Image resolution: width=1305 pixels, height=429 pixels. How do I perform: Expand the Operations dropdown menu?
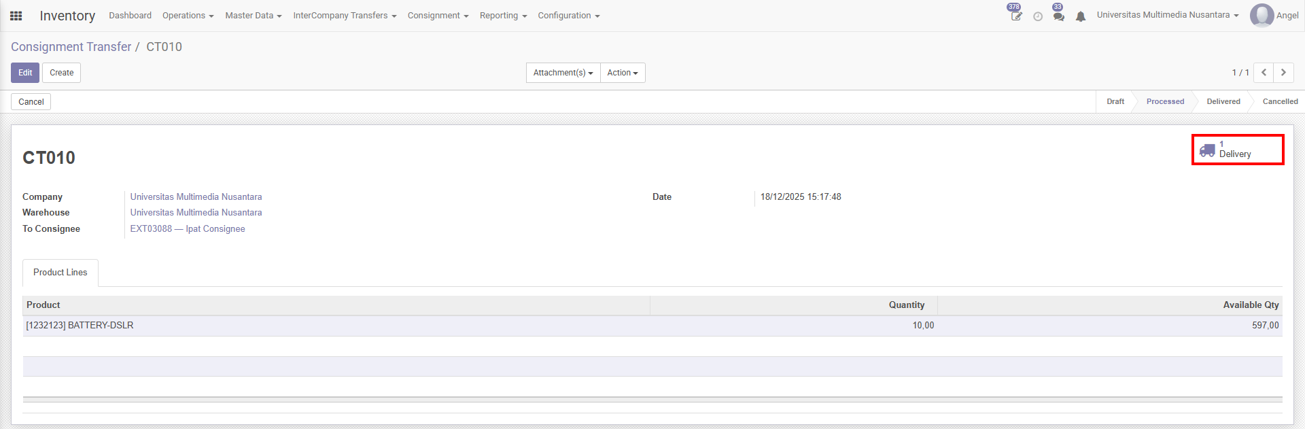point(188,16)
